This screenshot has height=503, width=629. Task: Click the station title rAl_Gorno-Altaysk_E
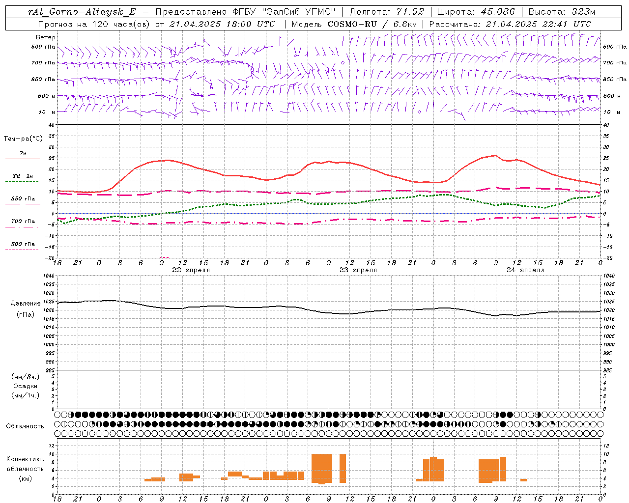81,12
